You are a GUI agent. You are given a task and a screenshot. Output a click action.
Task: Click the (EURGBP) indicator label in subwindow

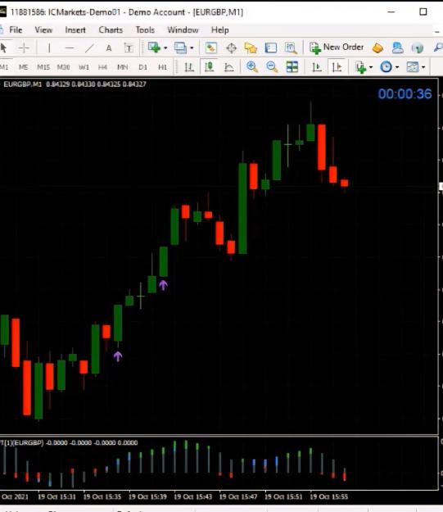29,442
